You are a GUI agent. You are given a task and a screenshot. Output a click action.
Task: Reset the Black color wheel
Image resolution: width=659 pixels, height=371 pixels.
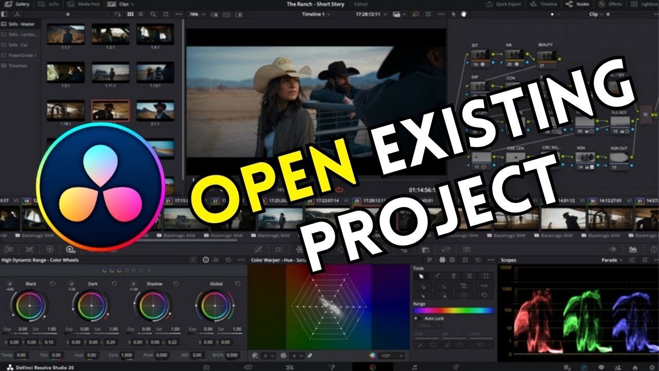52,283
